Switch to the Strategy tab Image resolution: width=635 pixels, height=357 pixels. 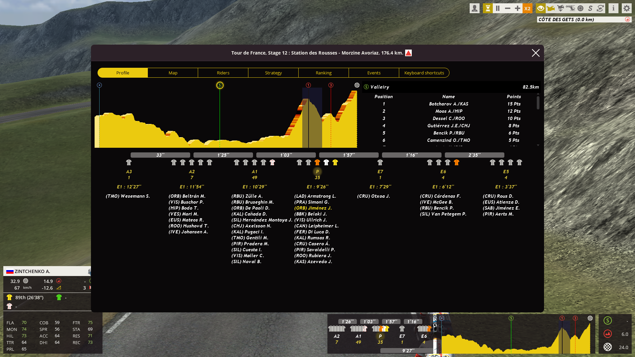point(274,73)
